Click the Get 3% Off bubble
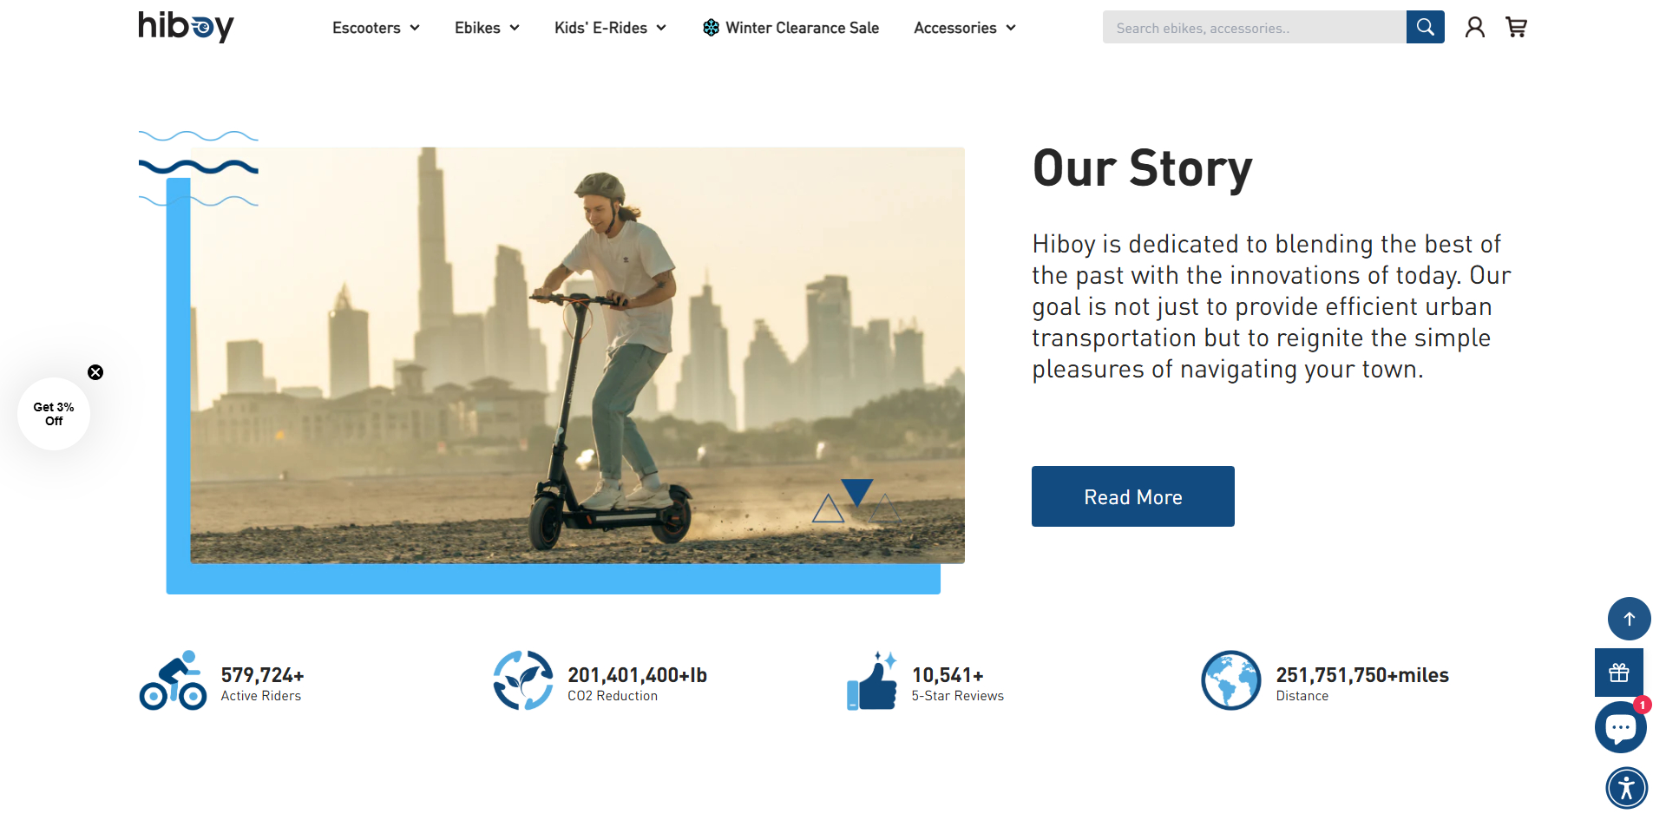The image size is (1666, 827). click(x=54, y=414)
